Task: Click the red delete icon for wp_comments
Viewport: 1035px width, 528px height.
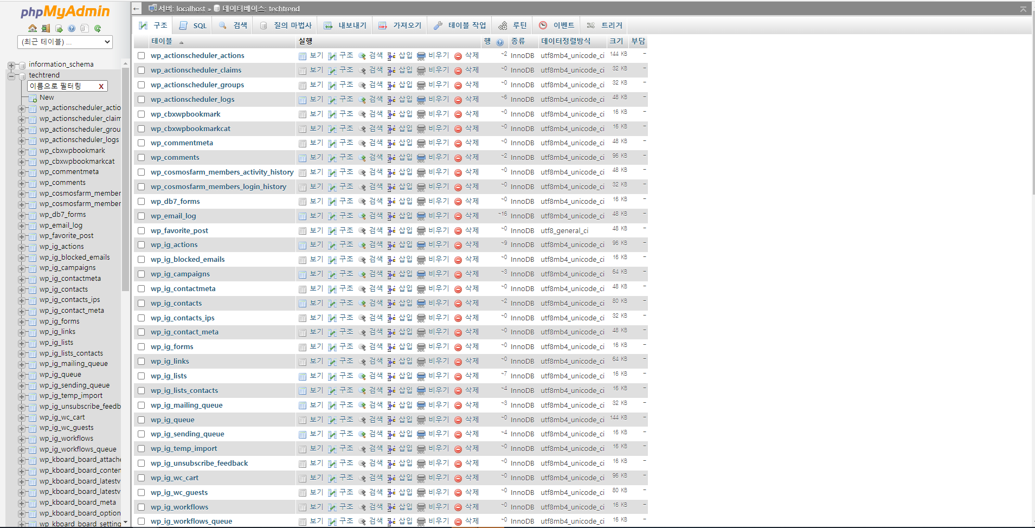Action: (458, 158)
